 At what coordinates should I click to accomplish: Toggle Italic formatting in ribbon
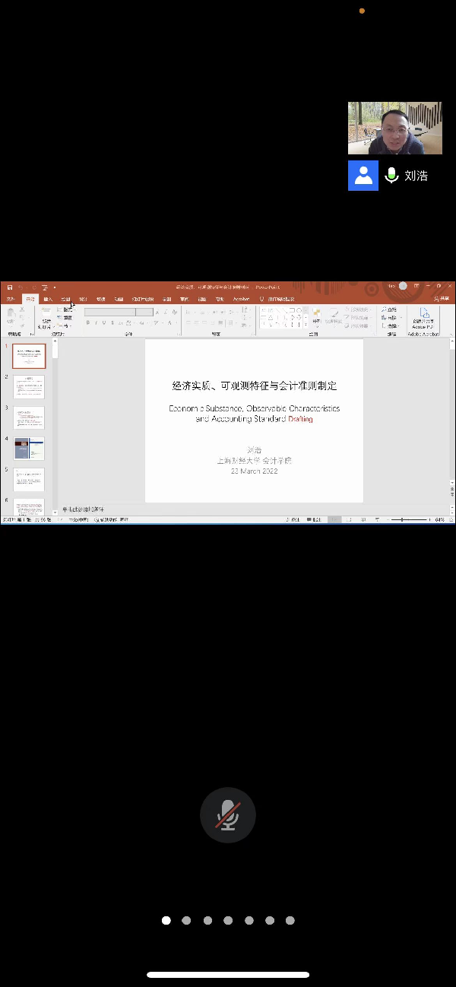coord(97,322)
